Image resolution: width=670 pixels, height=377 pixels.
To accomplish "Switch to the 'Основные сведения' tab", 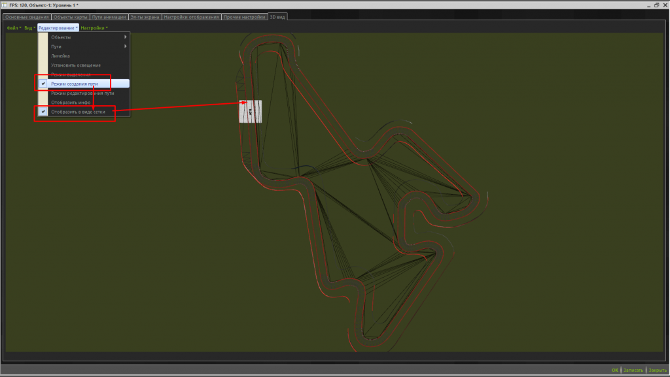I will [27, 16].
